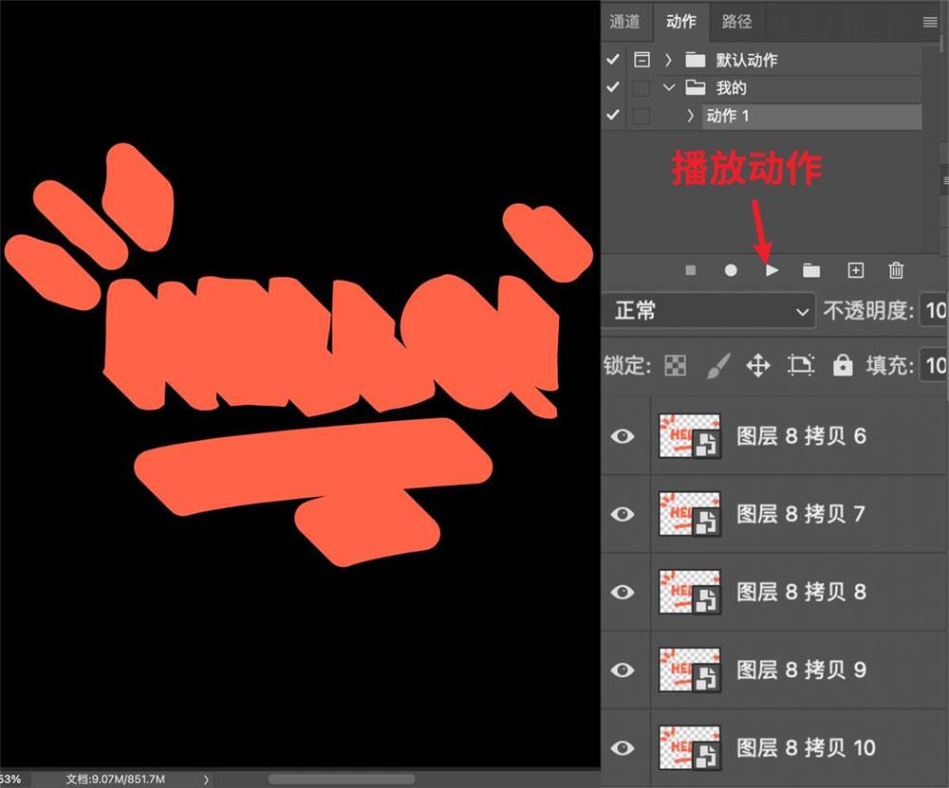Click thumbnail of 图层 8 拷贝 9

coord(689,670)
